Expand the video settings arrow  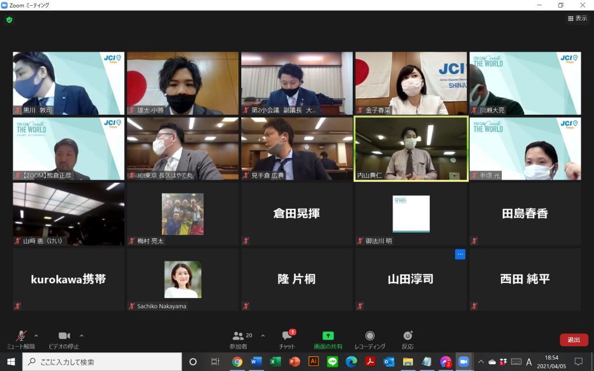81,336
